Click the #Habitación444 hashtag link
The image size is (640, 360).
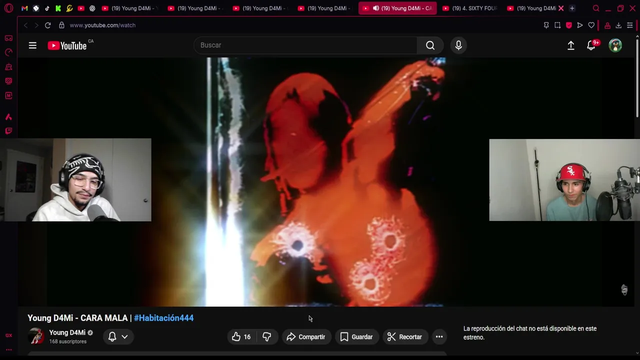[163, 318]
